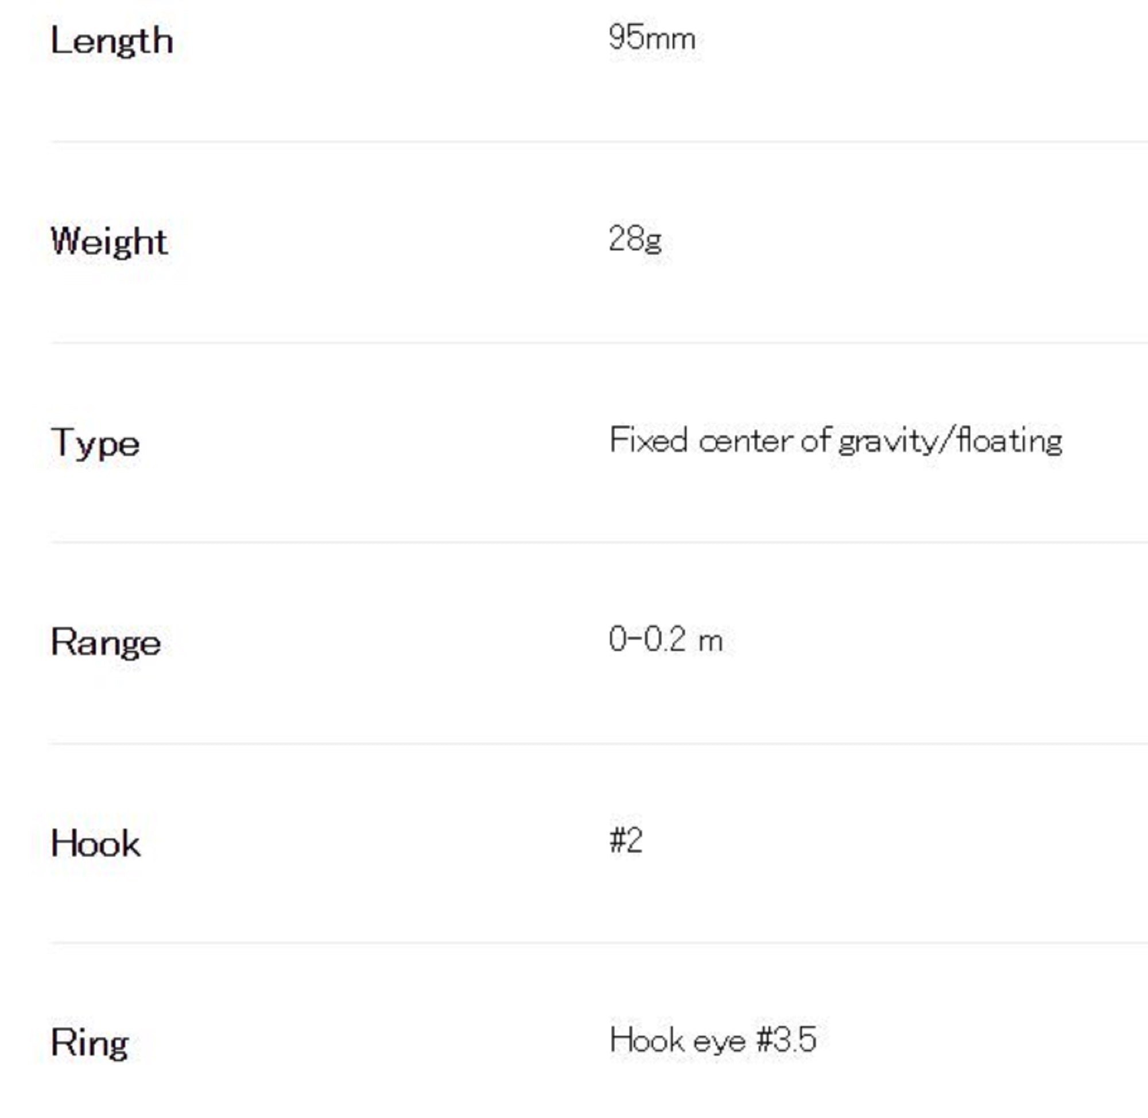1148x1118 pixels.
Task: Select the 28g weight value
Action: [635, 239]
